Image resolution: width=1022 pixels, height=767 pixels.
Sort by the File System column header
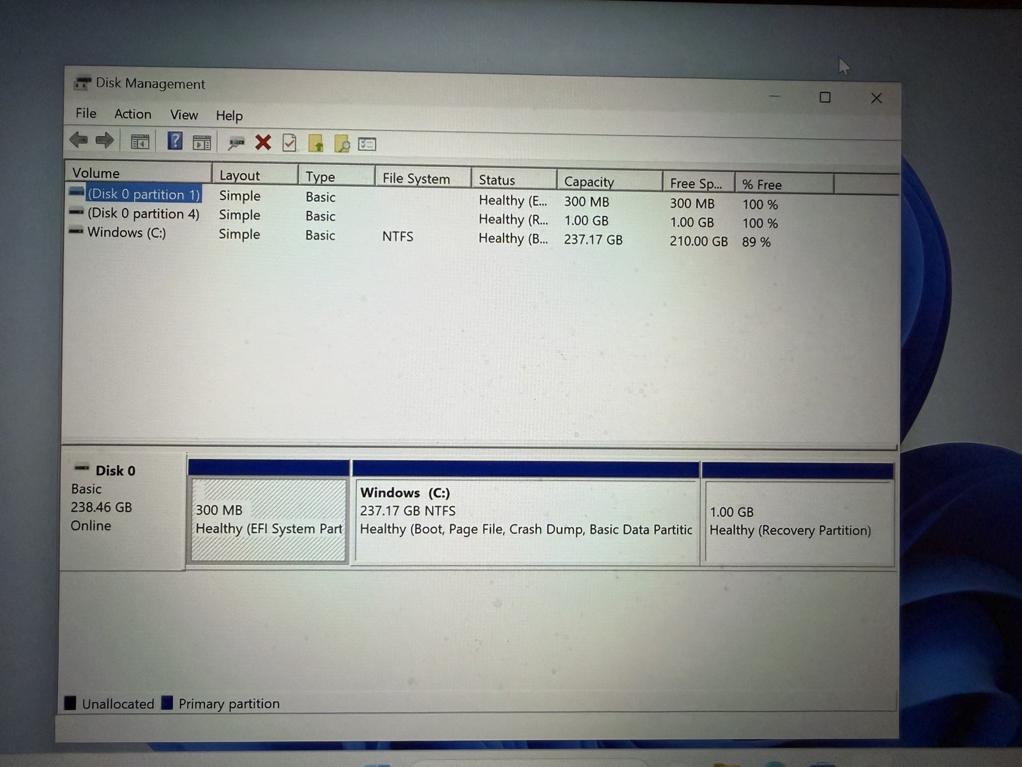(x=423, y=178)
